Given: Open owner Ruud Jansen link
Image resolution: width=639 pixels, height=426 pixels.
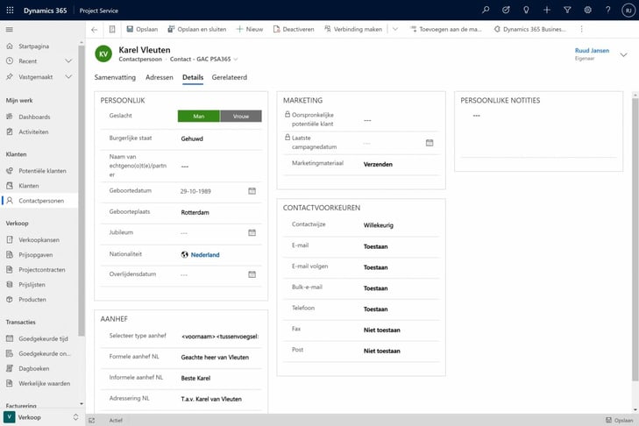Looking at the screenshot, I should (592, 51).
